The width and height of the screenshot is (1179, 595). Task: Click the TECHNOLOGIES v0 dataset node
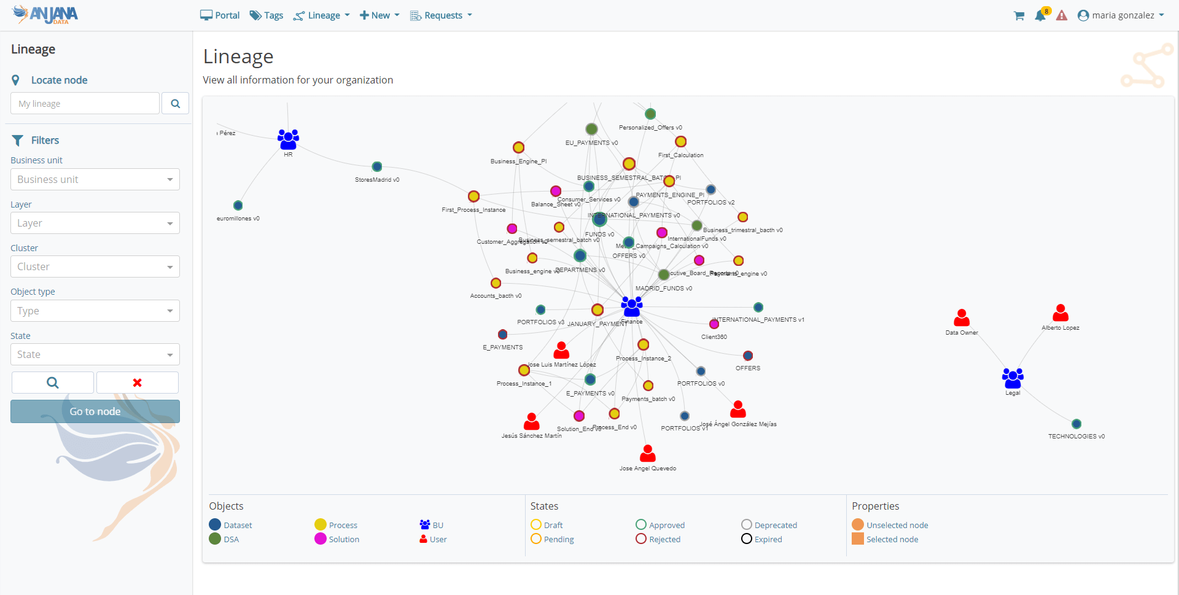1076,424
